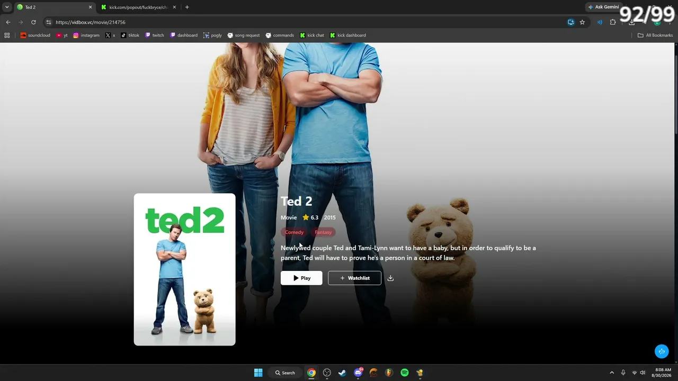Add Ted 2 to Watchlist
Image resolution: width=678 pixels, height=381 pixels.
354,278
